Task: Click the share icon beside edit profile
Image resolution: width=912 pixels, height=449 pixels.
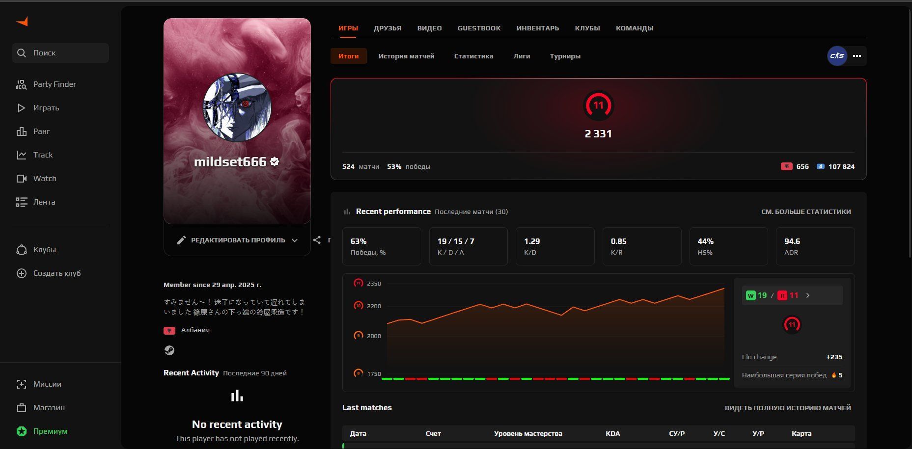Action: click(x=317, y=240)
